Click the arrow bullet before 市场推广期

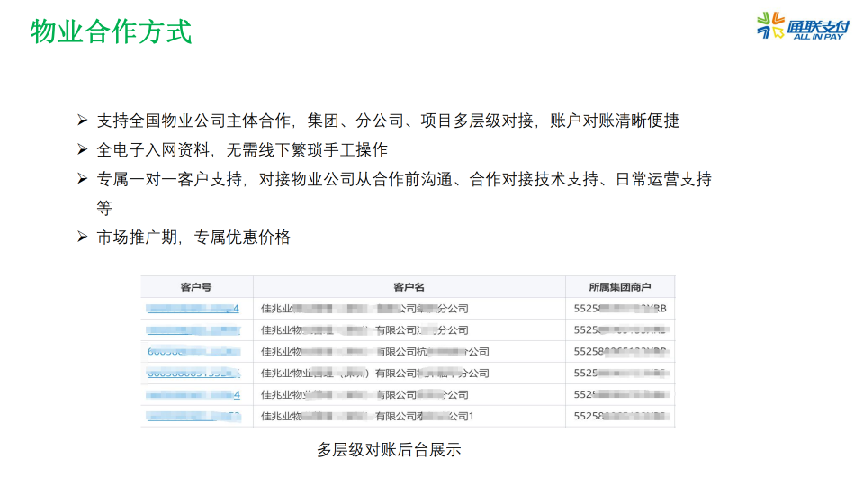click(82, 237)
